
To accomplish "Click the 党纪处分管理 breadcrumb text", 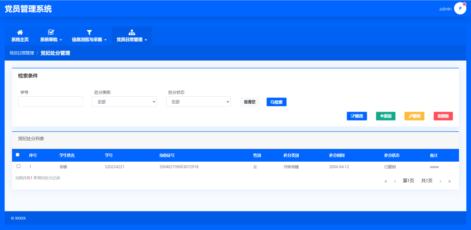I will tap(55, 53).
